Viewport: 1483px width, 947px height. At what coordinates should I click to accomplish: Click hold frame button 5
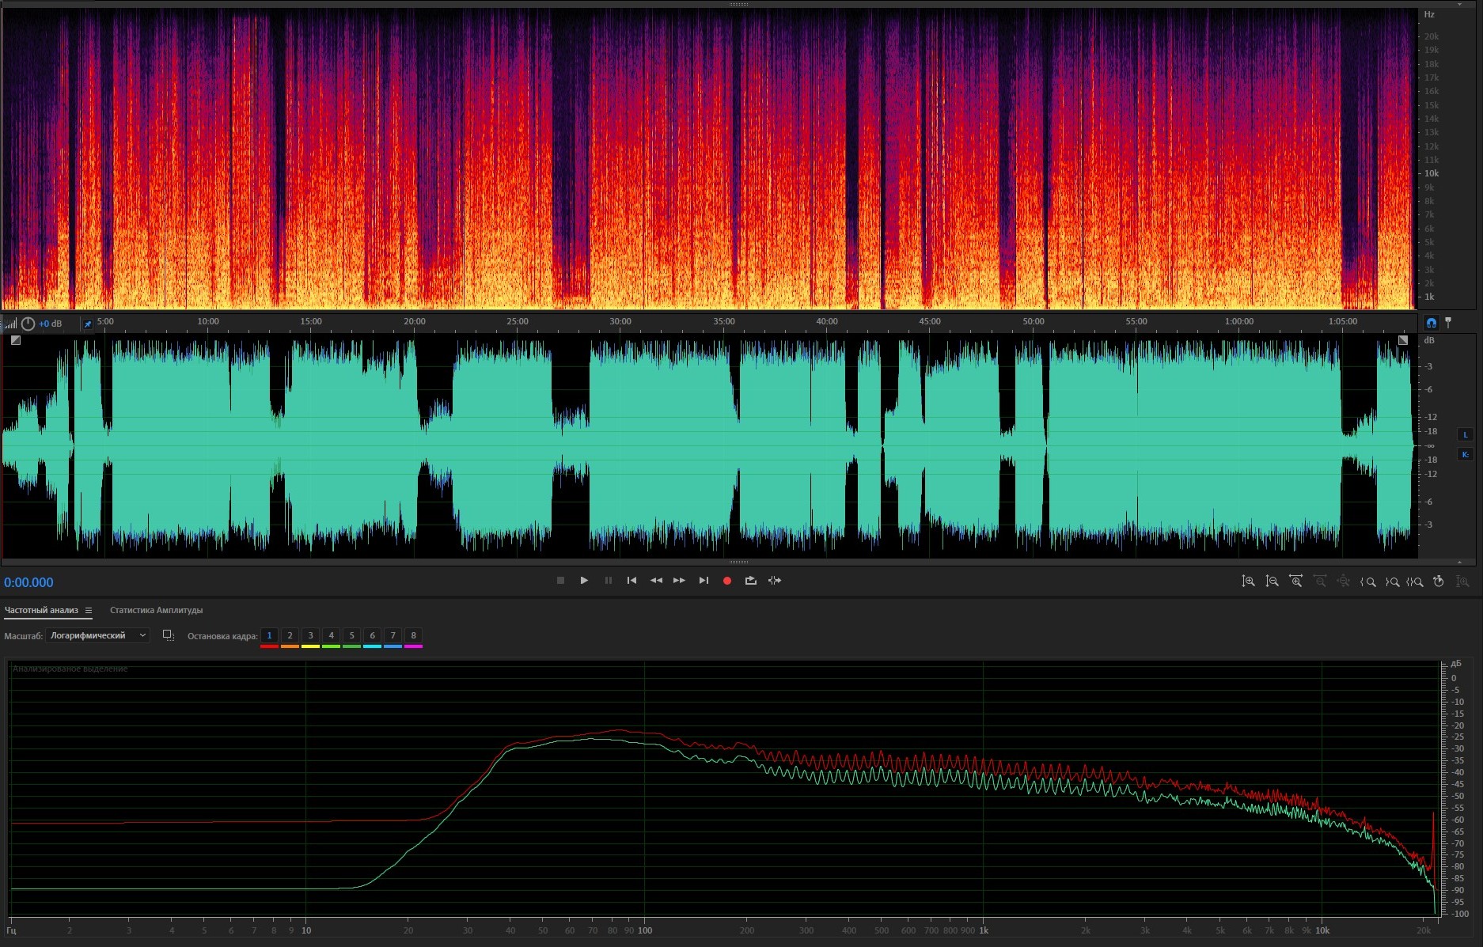click(351, 636)
